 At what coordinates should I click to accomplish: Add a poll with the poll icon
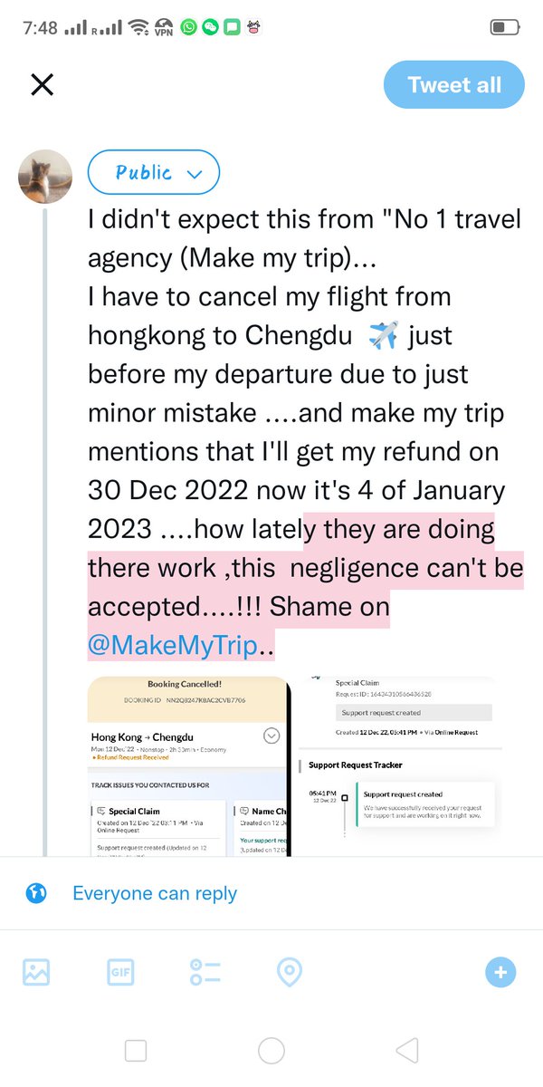coord(205,973)
